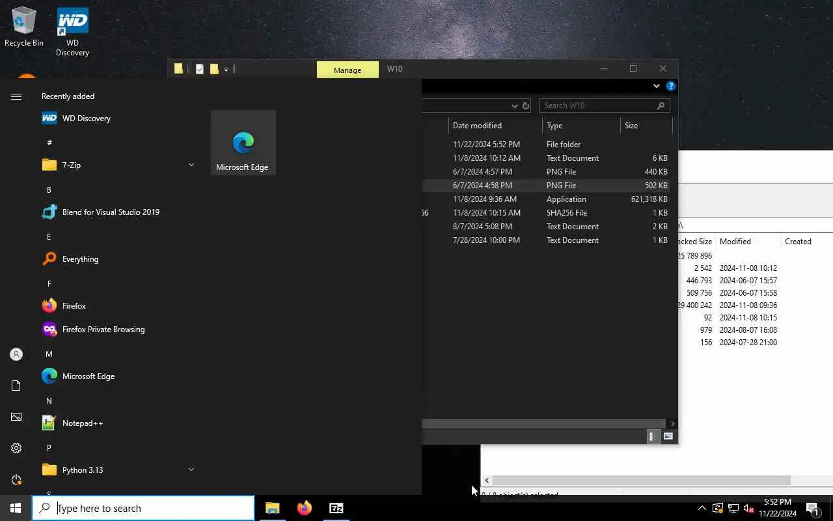The width and height of the screenshot is (833, 521).
Task: Click the 7-Zip horizontal scrollbar left arrow
Action: (x=487, y=480)
